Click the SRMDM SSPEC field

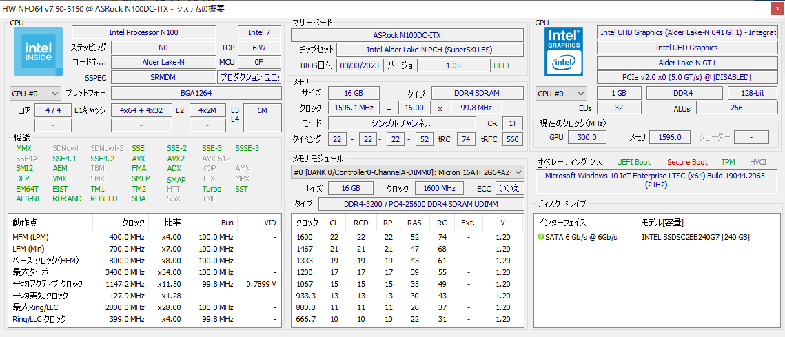[x=163, y=77]
